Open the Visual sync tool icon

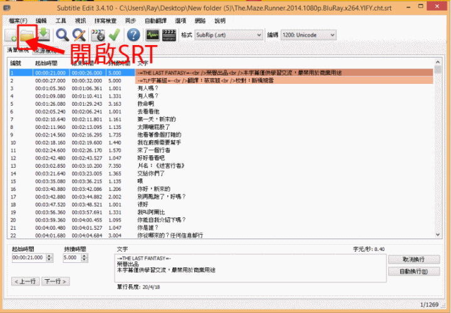[98, 35]
